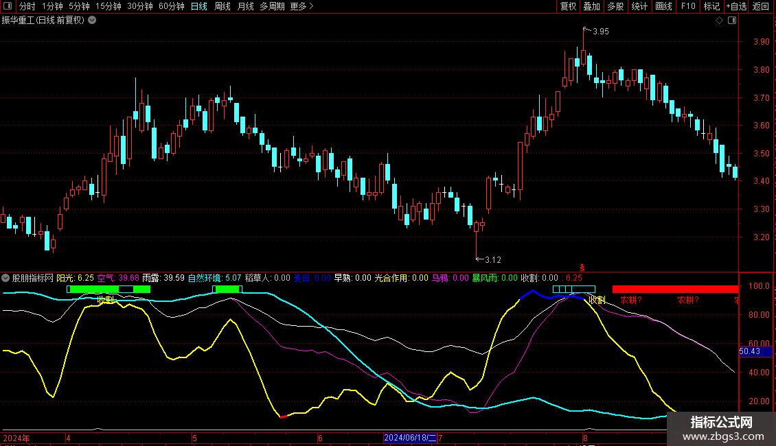Select the 30分钟 period tab
The width and height of the screenshot is (776, 446).
point(140,6)
